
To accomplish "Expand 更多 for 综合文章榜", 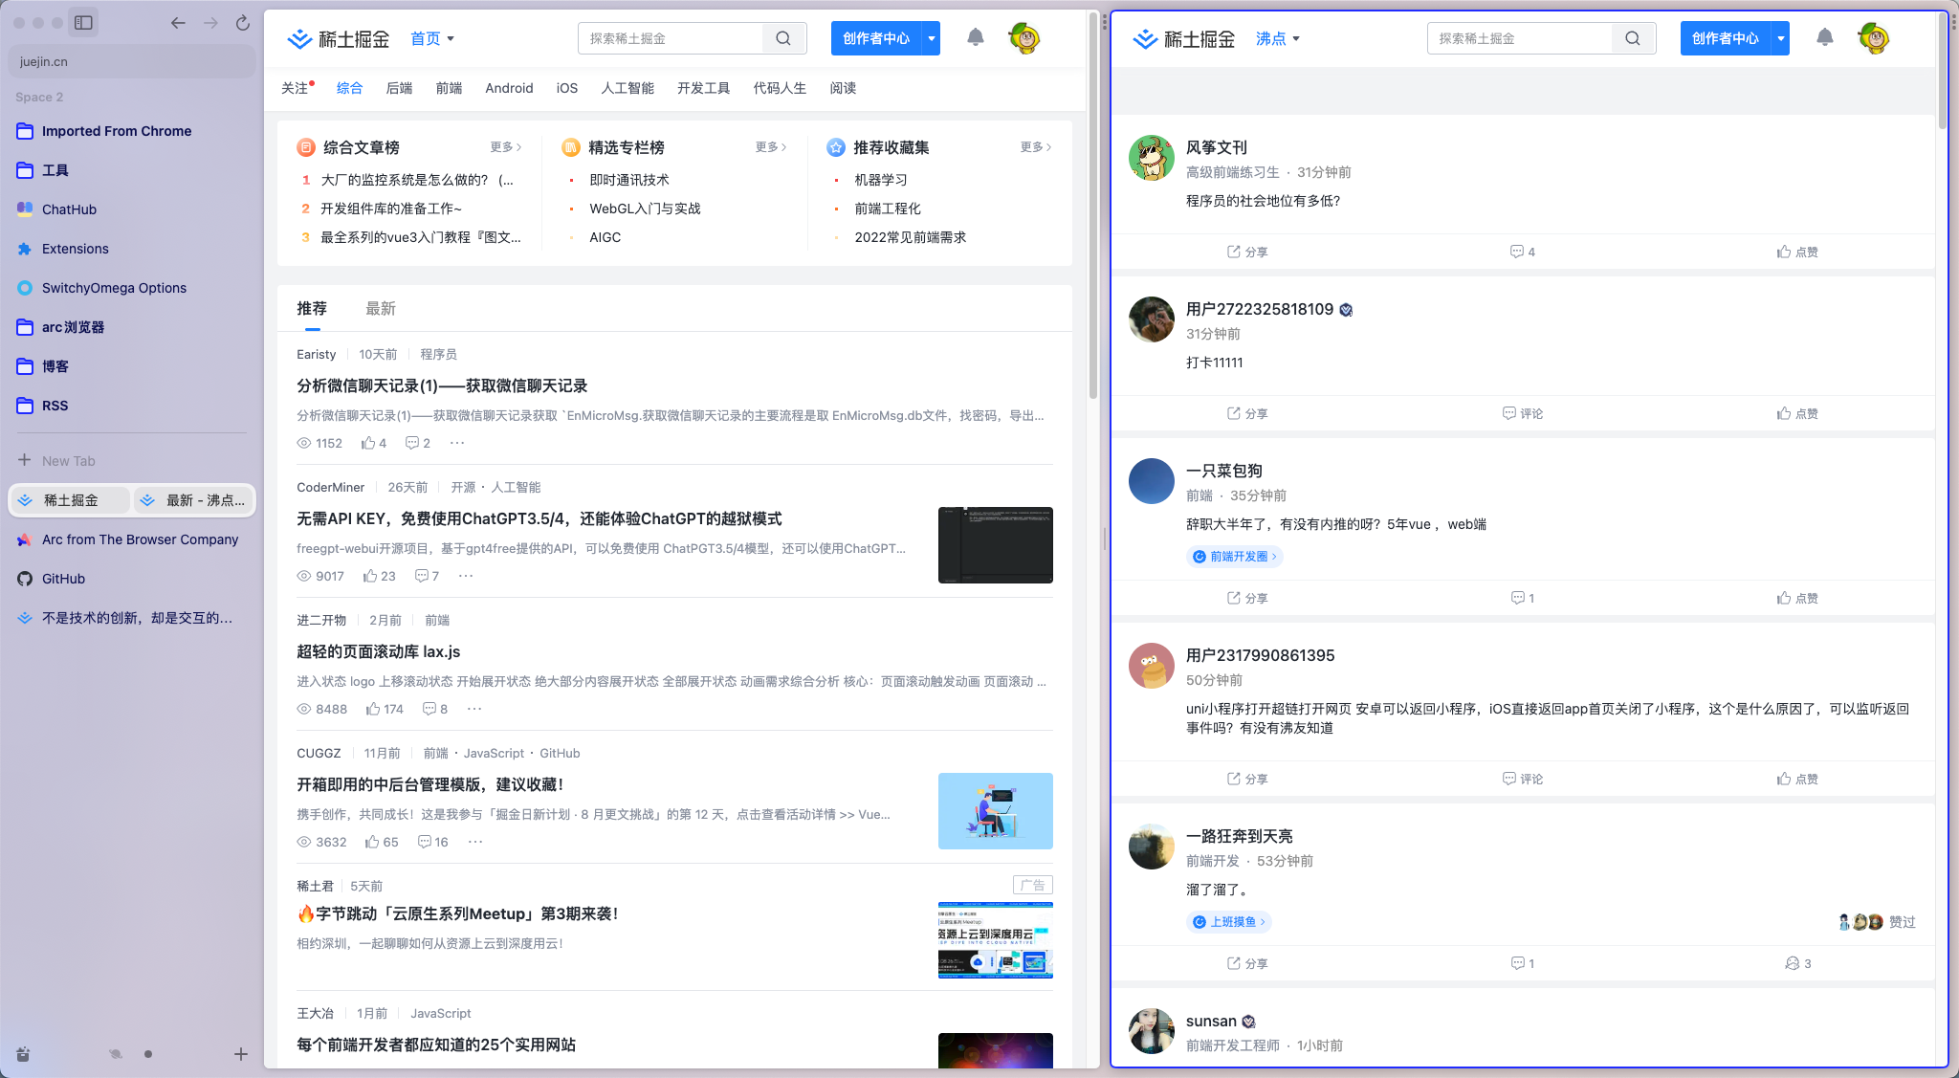I will point(505,147).
